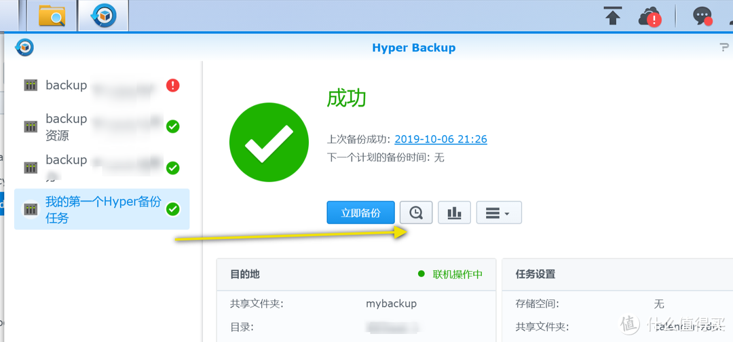Click the Hyper Backup window logo icon

pos(24,47)
